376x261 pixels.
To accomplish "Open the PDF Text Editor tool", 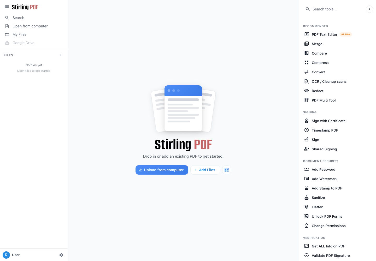I will click(x=325, y=34).
